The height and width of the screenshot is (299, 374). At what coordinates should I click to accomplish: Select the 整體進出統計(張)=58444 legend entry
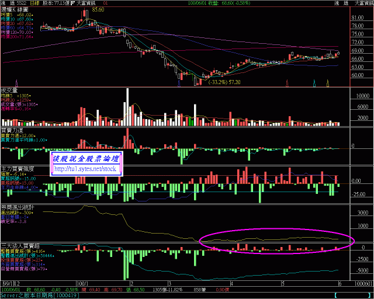tap(27, 256)
